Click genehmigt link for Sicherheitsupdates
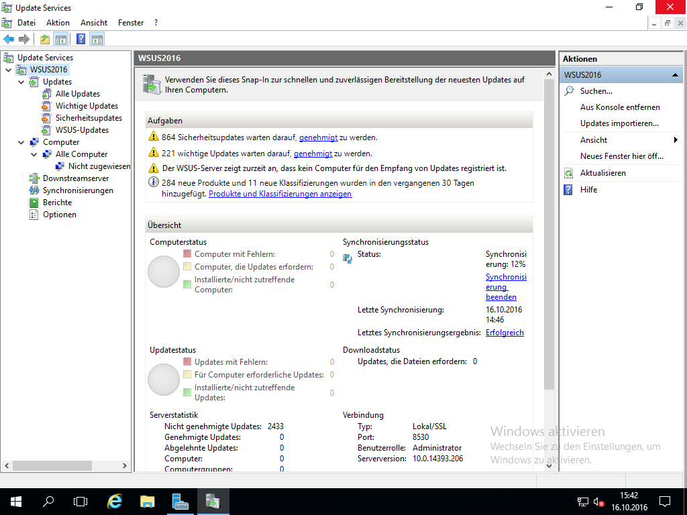The width and height of the screenshot is (687, 515). click(x=318, y=137)
